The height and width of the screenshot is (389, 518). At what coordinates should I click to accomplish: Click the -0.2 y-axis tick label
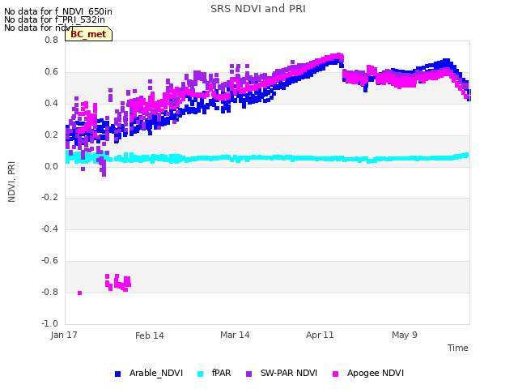click(49, 198)
